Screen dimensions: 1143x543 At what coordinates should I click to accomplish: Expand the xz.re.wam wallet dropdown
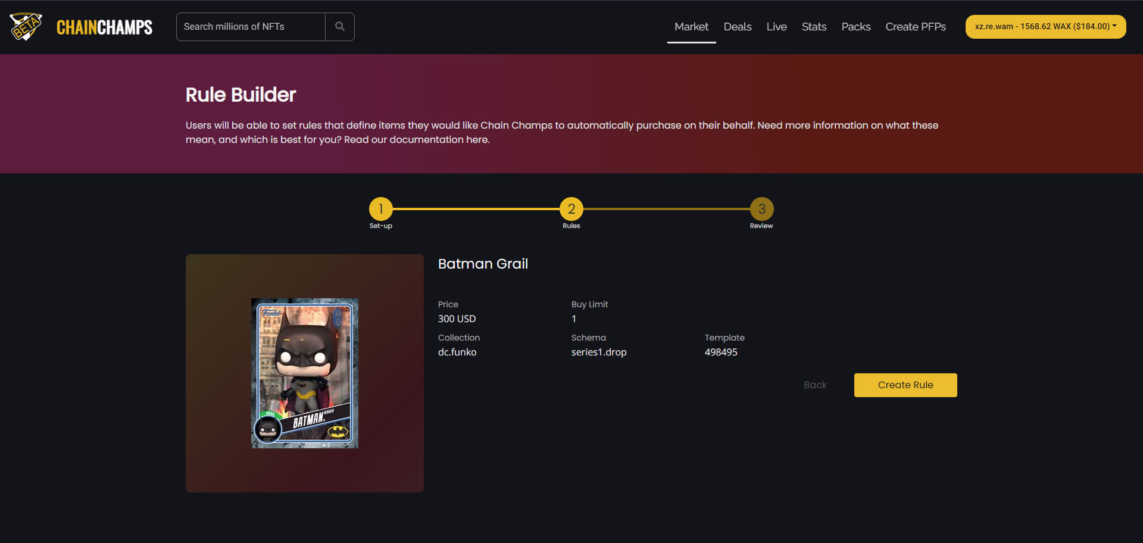click(x=1045, y=27)
